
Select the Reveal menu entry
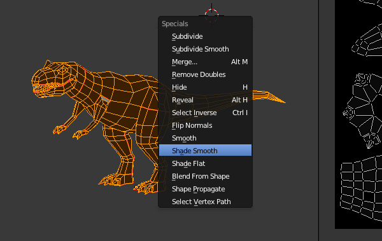[x=205, y=100]
